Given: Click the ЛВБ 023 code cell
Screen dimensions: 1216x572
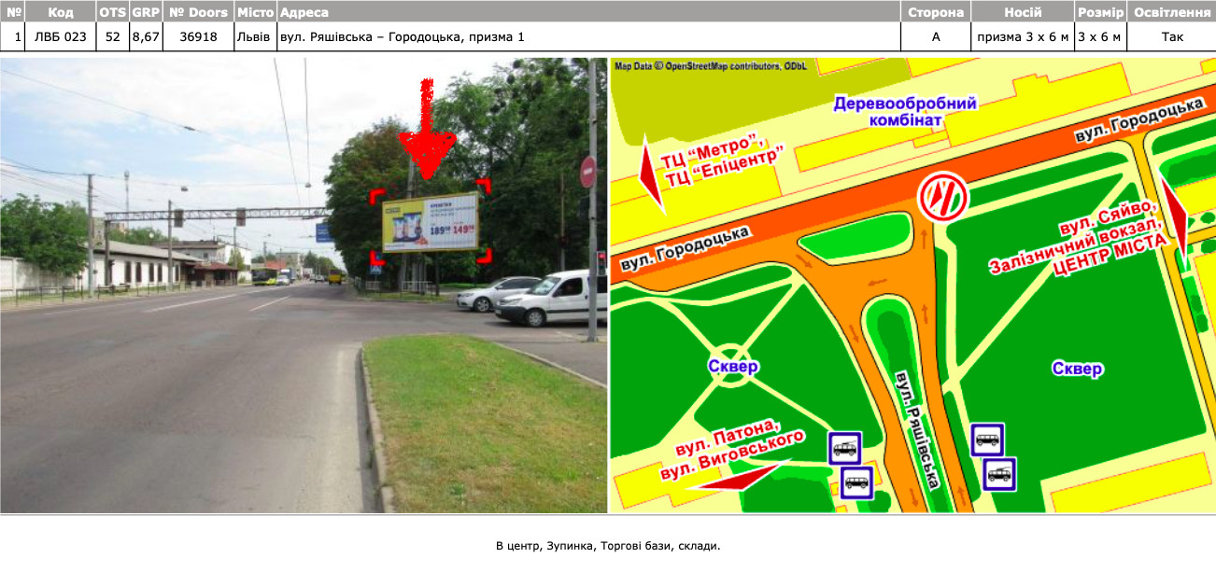Looking at the screenshot, I should point(61,37).
